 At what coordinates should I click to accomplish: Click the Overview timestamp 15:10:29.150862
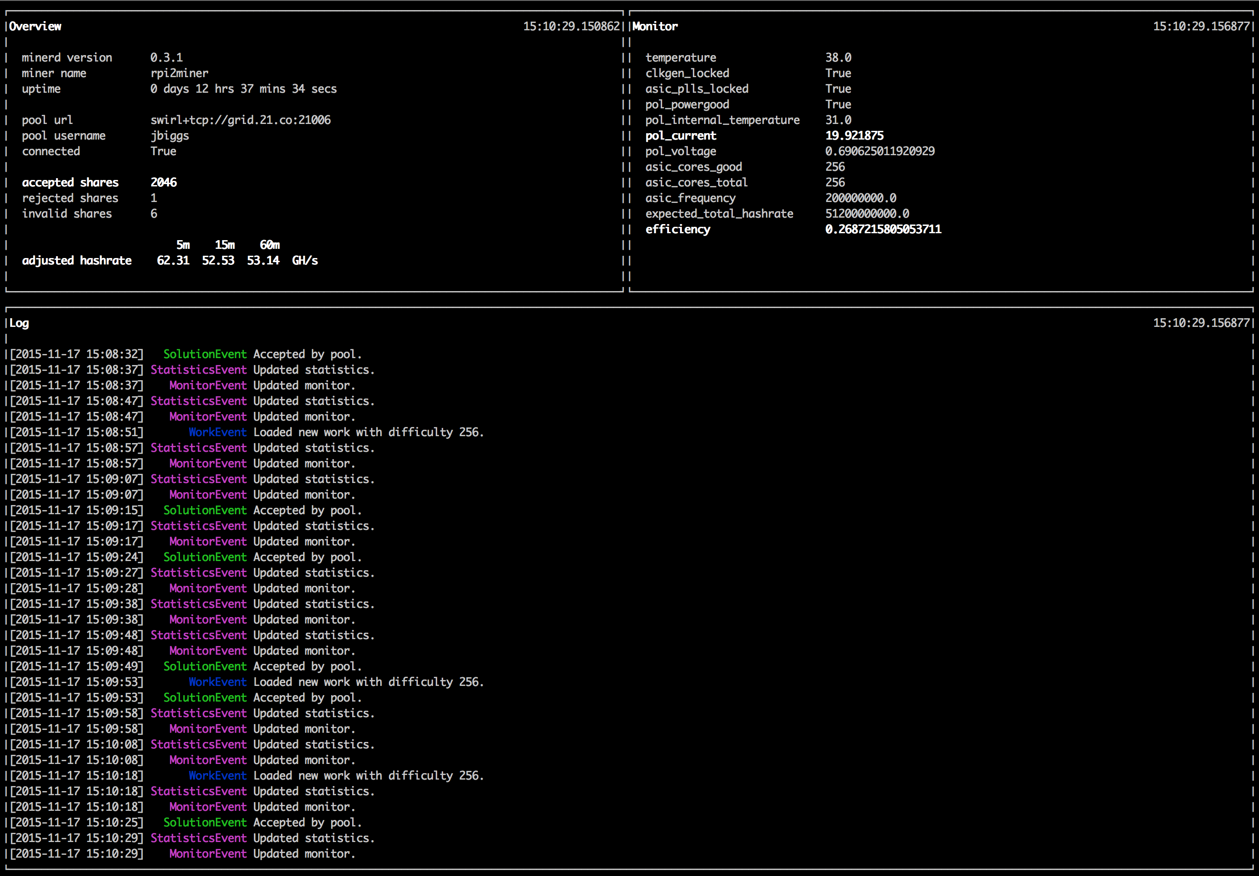coord(571,26)
